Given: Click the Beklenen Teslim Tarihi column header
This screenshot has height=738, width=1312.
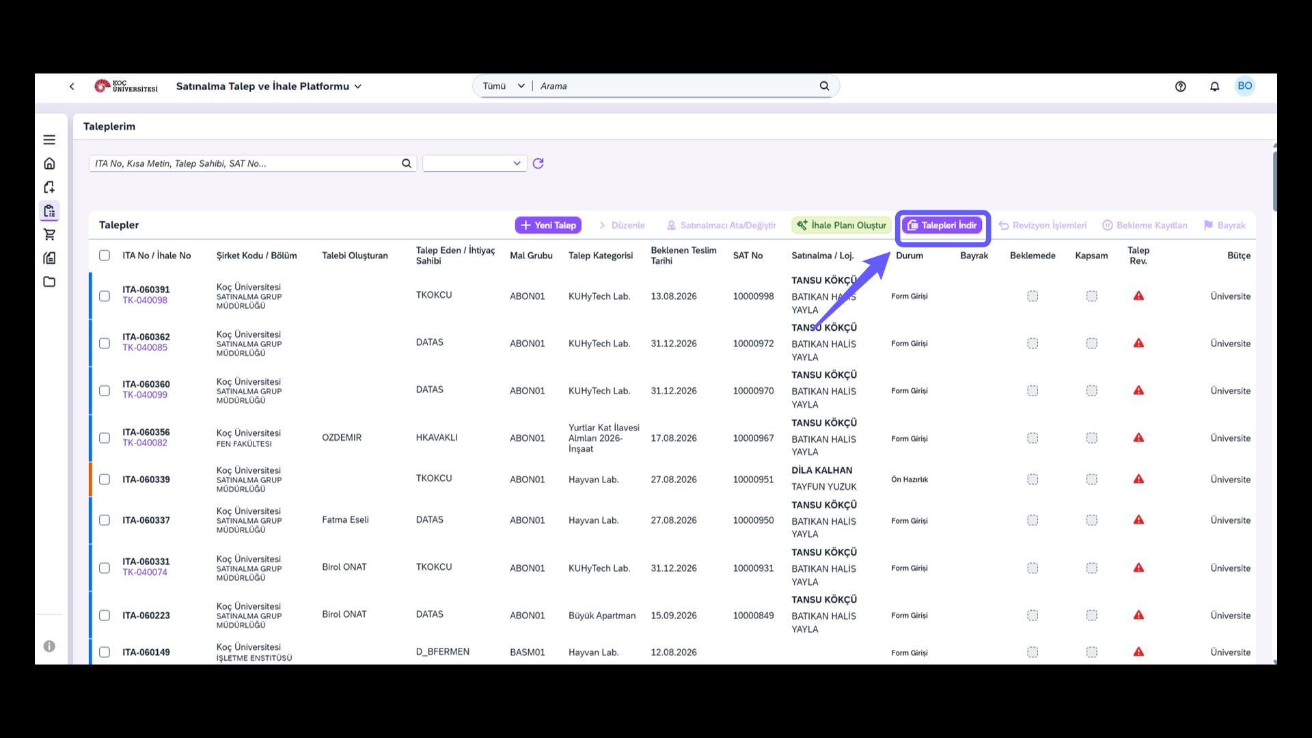Looking at the screenshot, I should point(683,256).
